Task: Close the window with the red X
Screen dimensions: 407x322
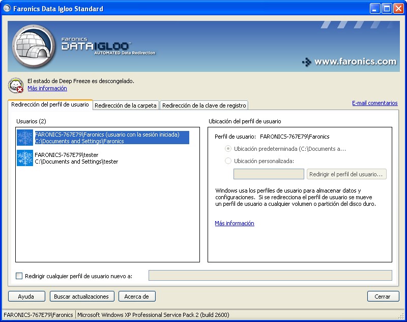Action: click(x=398, y=9)
